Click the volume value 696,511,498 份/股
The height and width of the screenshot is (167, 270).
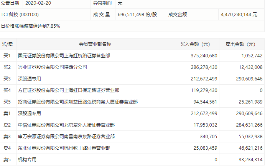[137, 15]
